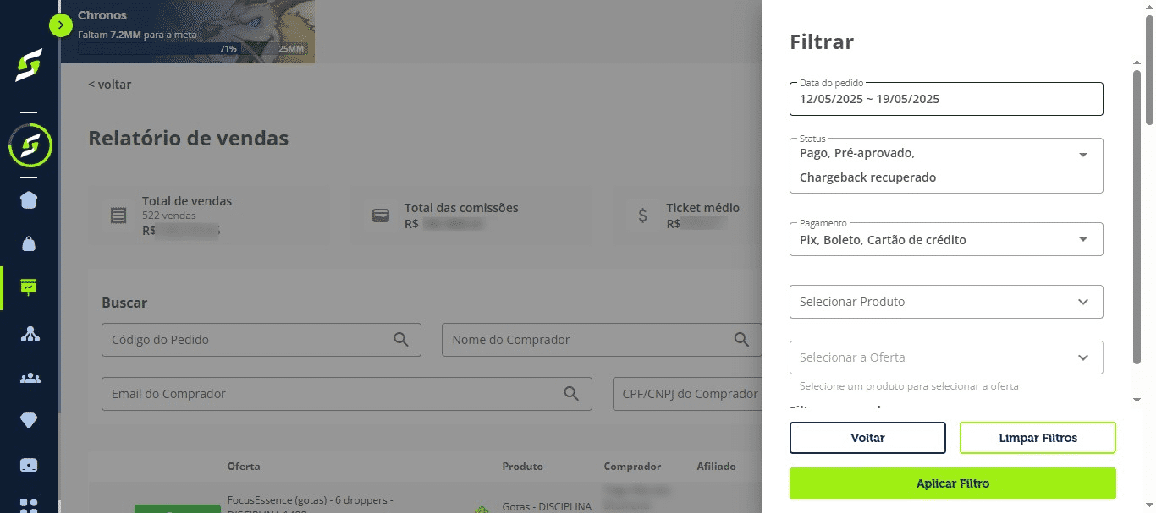Click the Limpar Filtros button
Screen dimensions: 1156x513
point(1038,438)
